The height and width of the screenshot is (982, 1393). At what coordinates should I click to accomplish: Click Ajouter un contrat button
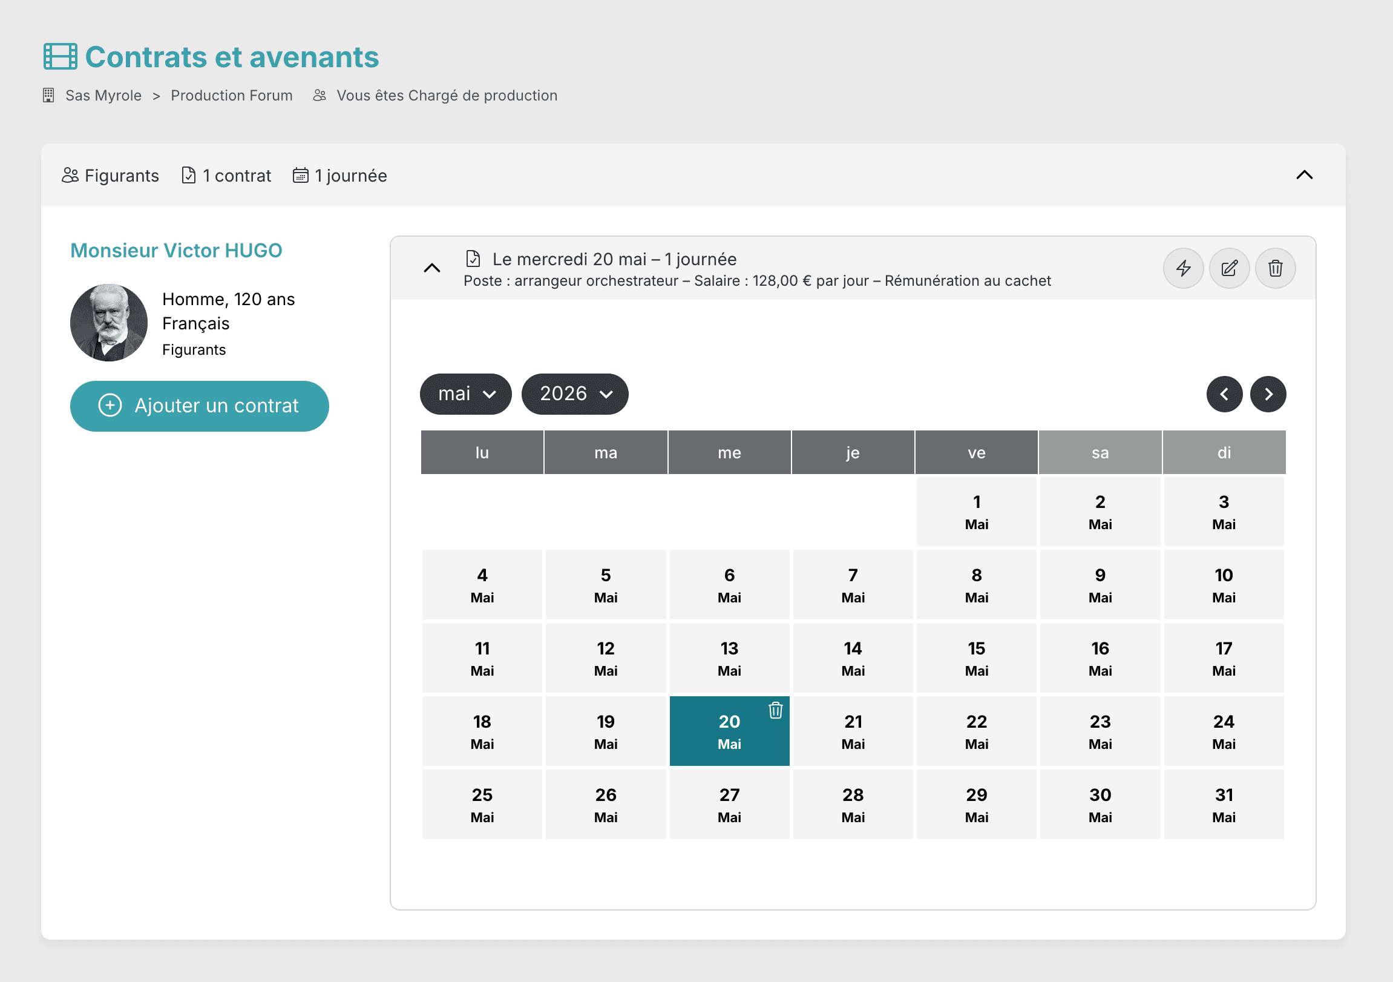point(200,406)
